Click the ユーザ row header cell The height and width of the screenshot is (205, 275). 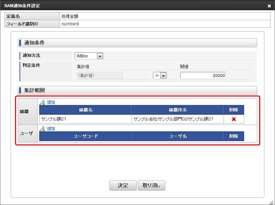(28, 133)
